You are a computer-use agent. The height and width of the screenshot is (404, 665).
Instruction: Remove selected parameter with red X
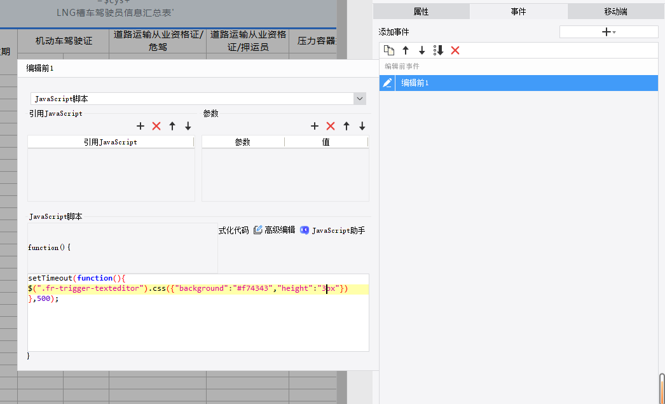(x=331, y=126)
